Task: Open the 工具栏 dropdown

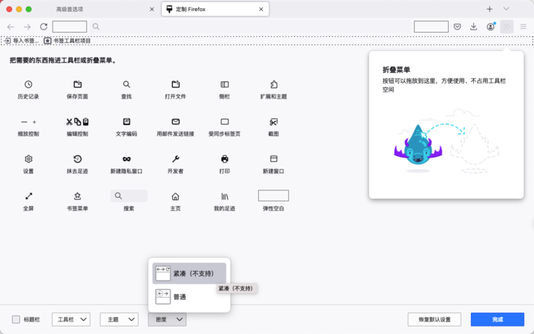Action: pos(71,320)
